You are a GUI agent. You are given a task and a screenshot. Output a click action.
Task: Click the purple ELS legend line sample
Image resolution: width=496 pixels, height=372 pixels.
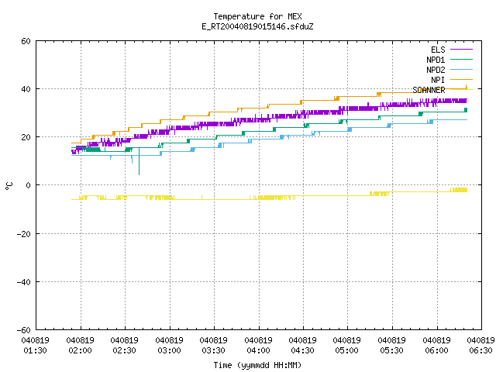coord(462,50)
